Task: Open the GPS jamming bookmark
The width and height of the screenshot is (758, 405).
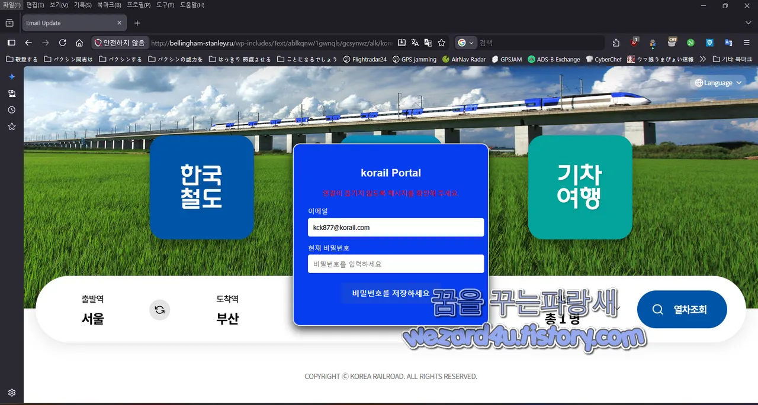Action: coord(414,59)
